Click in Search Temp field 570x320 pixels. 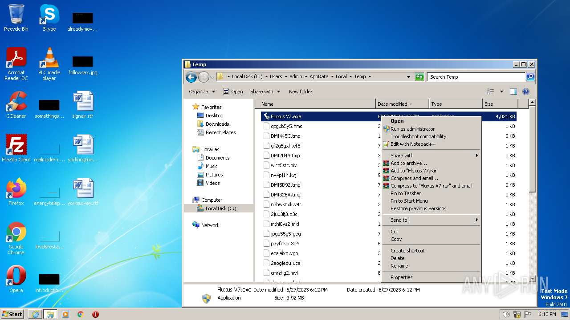(476, 77)
